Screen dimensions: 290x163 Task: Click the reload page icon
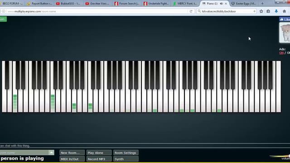[191, 11]
